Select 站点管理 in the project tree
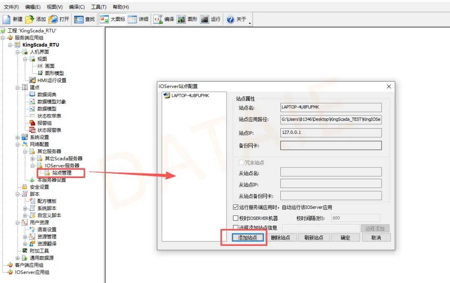 (x=62, y=173)
